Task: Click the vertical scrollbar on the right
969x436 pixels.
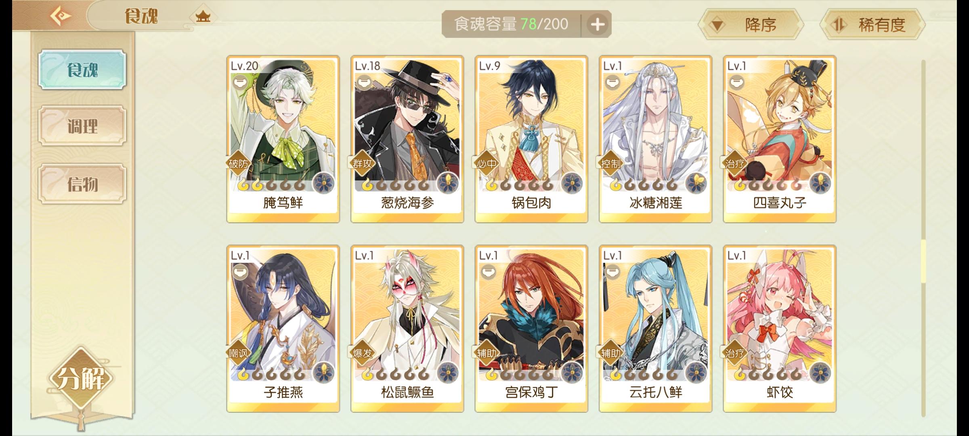Action: [923, 238]
